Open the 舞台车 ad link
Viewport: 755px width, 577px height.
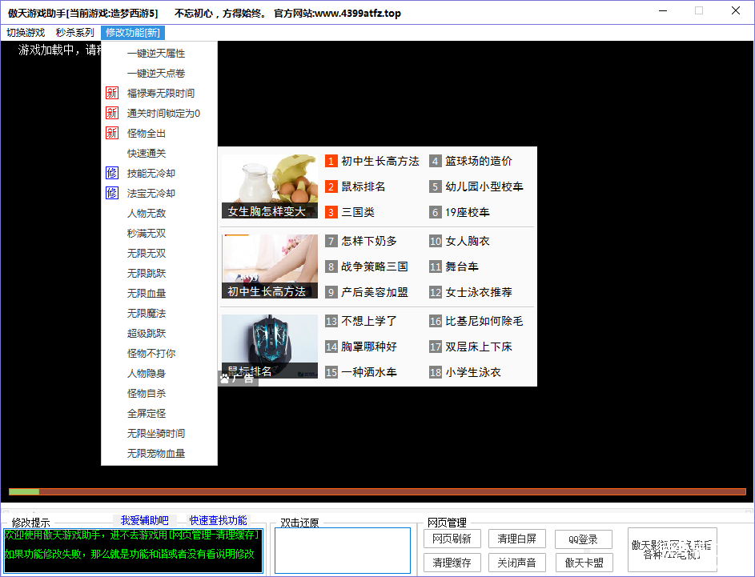pyautogui.click(x=462, y=266)
